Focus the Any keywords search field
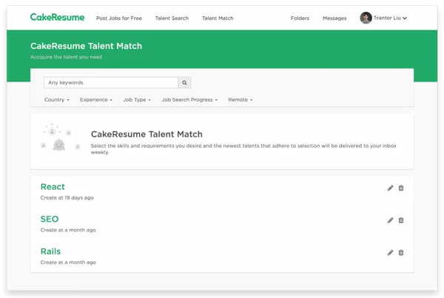 point(111,82)
